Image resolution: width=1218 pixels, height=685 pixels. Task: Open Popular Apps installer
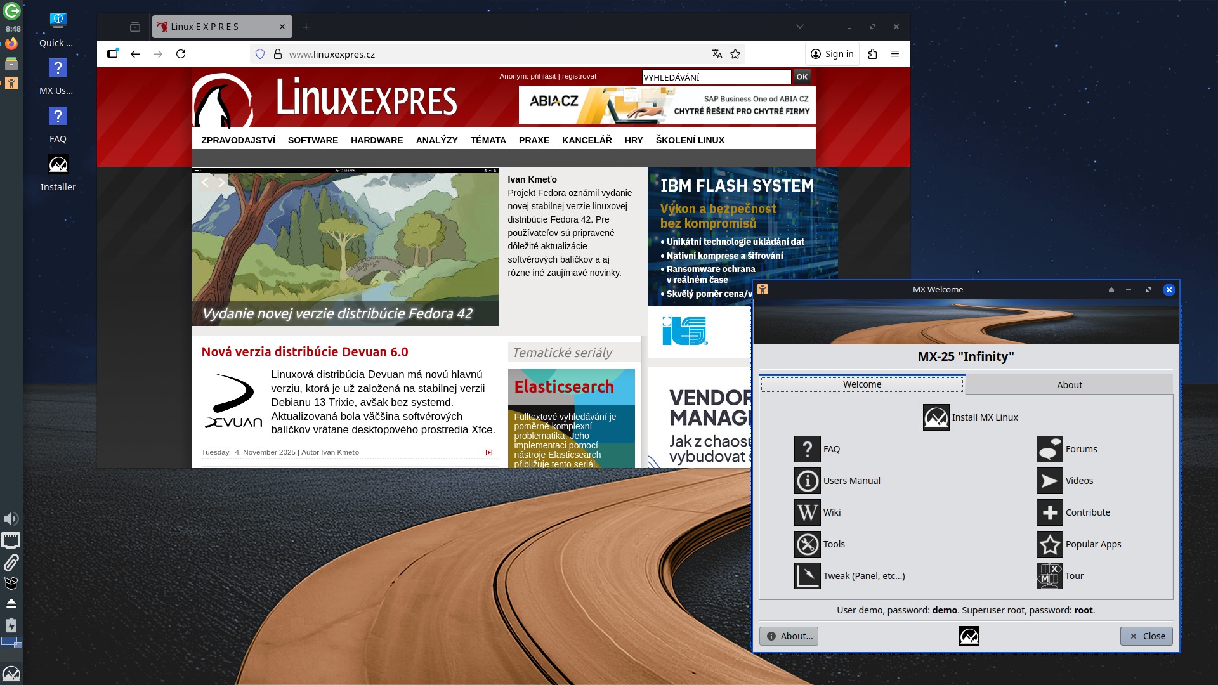click(x=1049, y=544)
